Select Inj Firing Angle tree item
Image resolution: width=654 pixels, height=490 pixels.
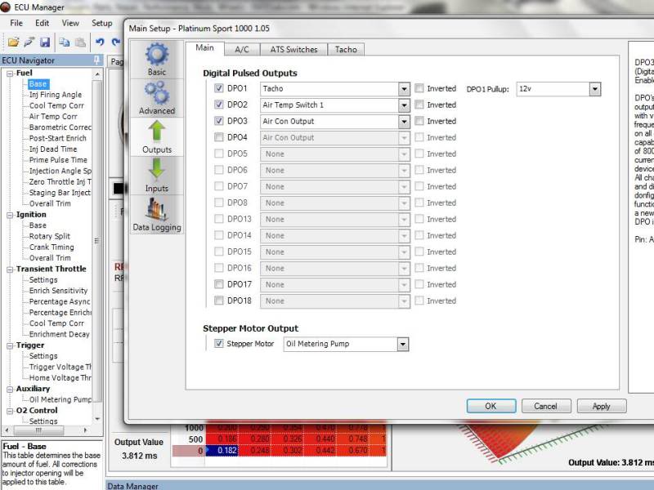click(x=56, y=95)
